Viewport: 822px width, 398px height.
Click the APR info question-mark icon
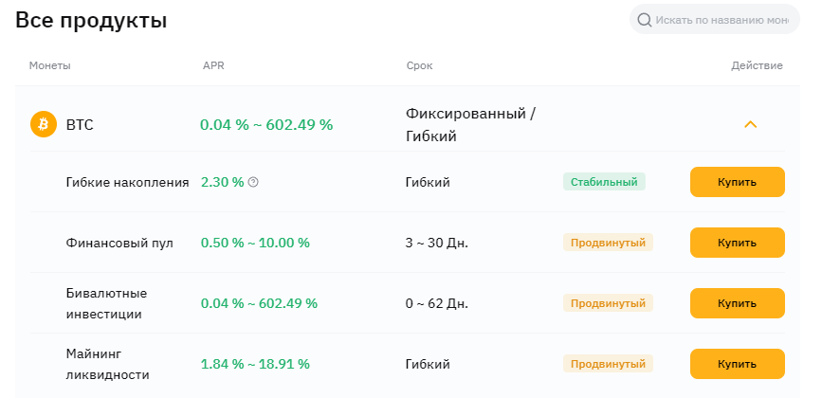pos(253,182)
